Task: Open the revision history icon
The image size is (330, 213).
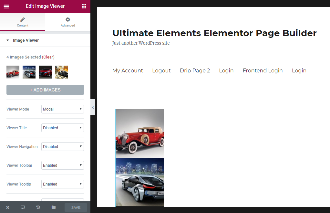Action: [x=38, y=207]
